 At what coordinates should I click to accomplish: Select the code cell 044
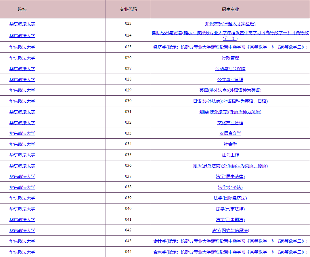(x=128, y=252)
